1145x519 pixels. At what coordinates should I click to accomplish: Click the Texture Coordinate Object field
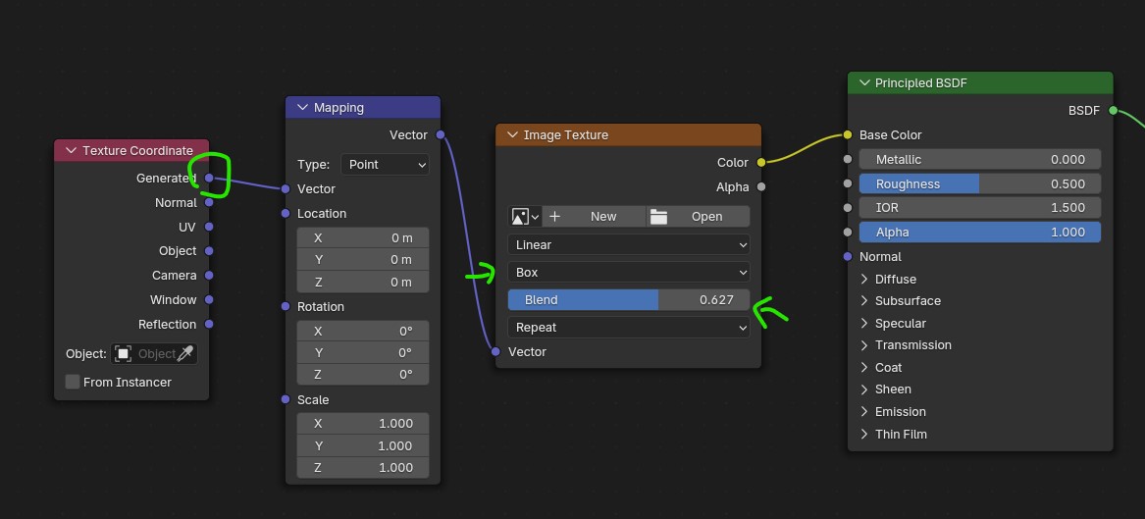coord(154,354)
